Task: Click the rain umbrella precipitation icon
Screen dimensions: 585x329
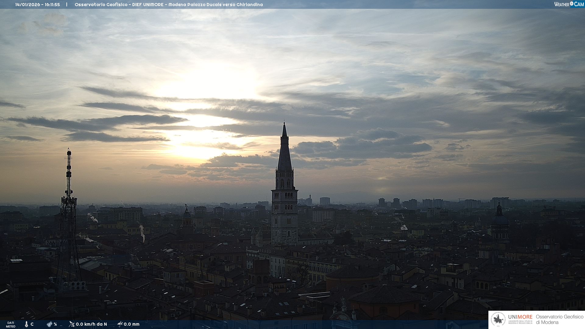Action: pos(120,324)
